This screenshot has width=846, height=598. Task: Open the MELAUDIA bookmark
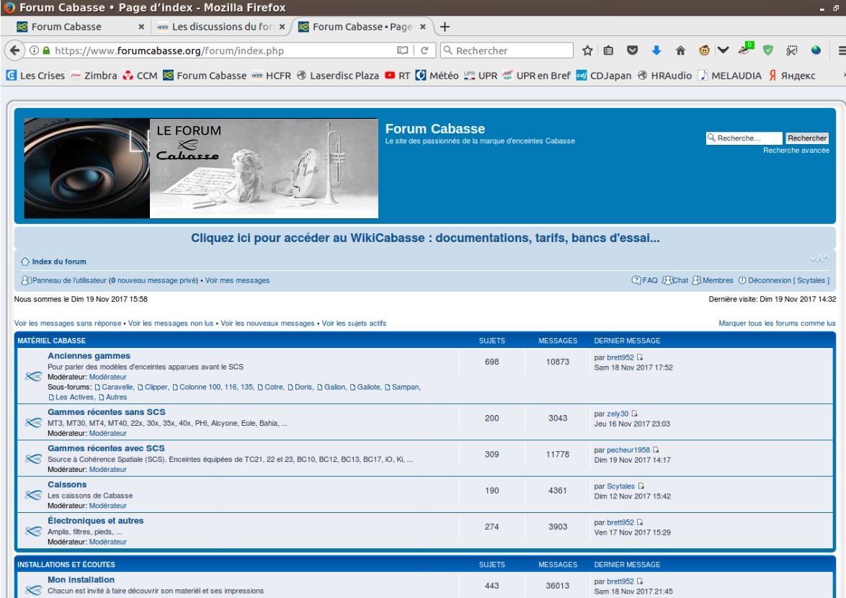pyautogui.click(x=729, y=76)
